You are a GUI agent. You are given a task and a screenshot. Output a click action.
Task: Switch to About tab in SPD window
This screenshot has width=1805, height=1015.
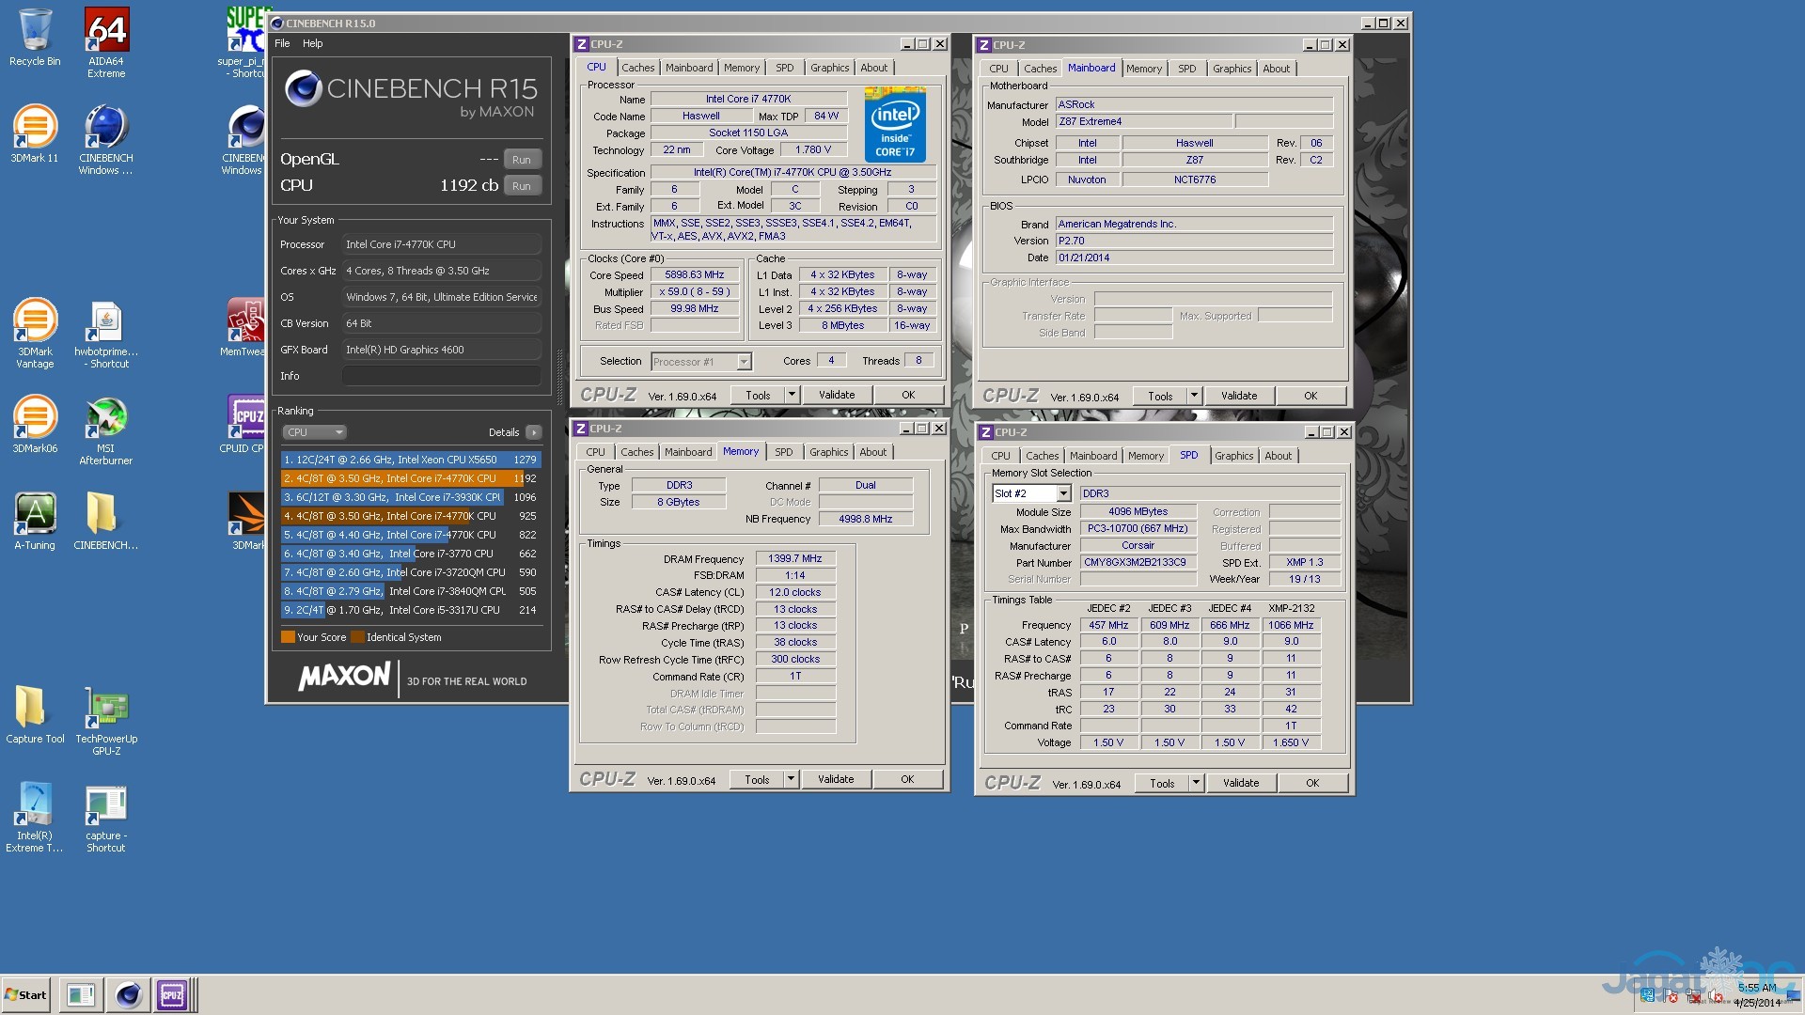[1278, 456]
